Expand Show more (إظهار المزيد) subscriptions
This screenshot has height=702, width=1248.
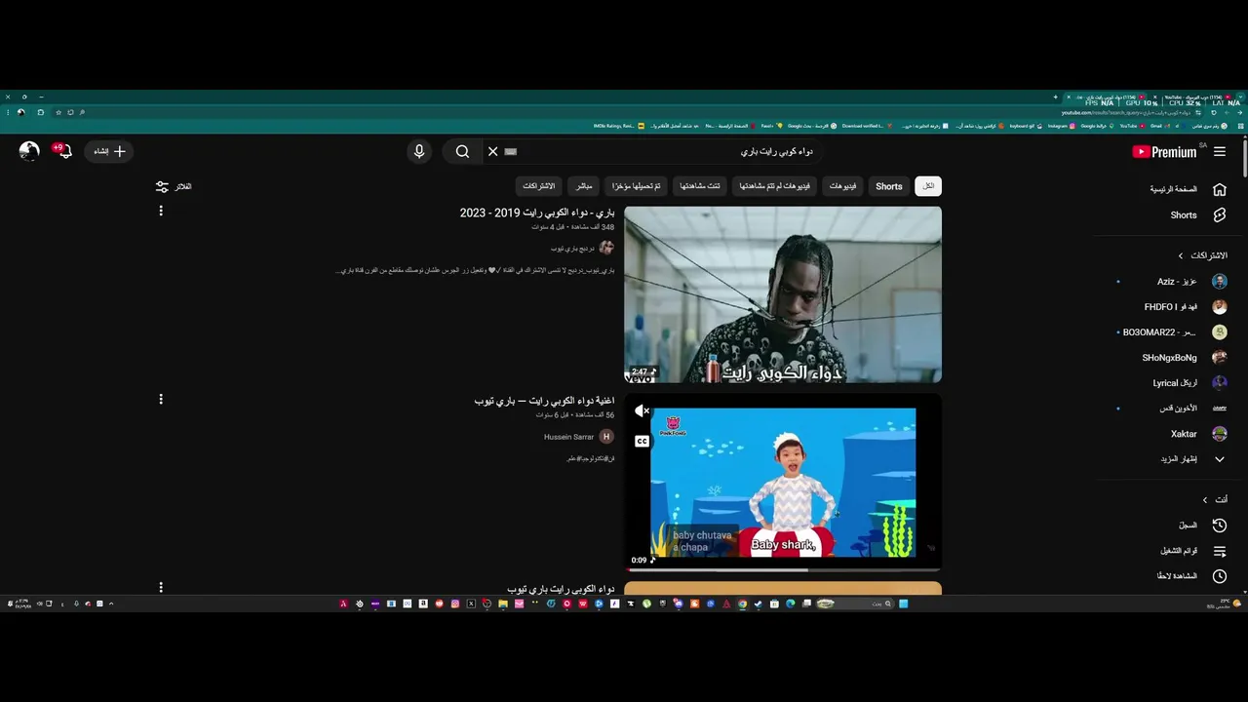1193,458
